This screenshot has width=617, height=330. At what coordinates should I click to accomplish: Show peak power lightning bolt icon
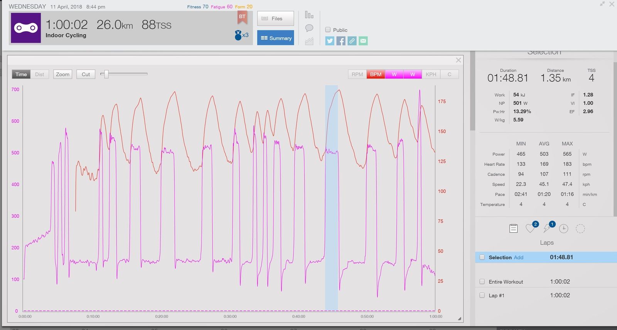coord(547,228)
